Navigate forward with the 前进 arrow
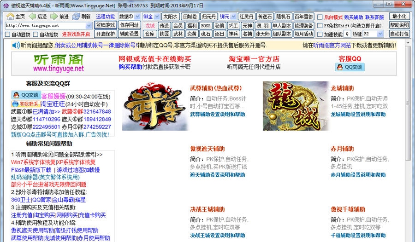The height and width of the screenshot is (242, 415). coord(54,17)
